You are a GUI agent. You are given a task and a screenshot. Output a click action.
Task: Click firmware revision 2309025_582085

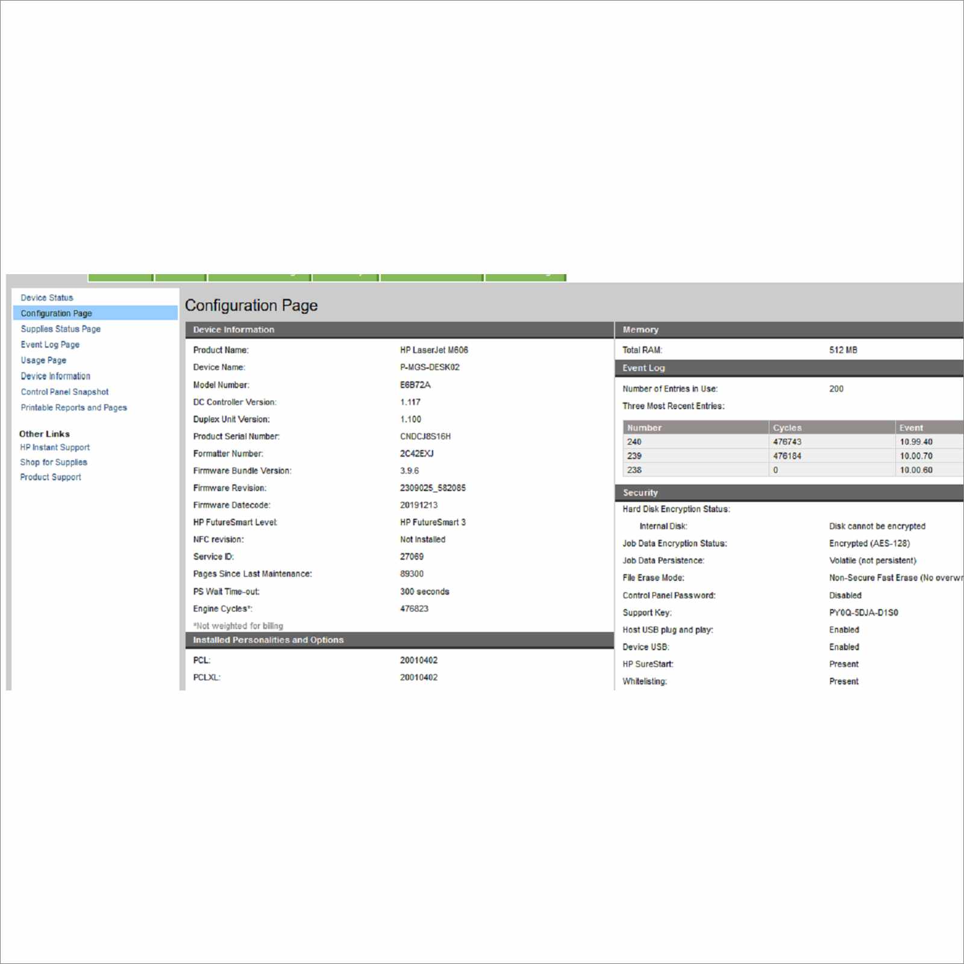click(x=433, y=488)
